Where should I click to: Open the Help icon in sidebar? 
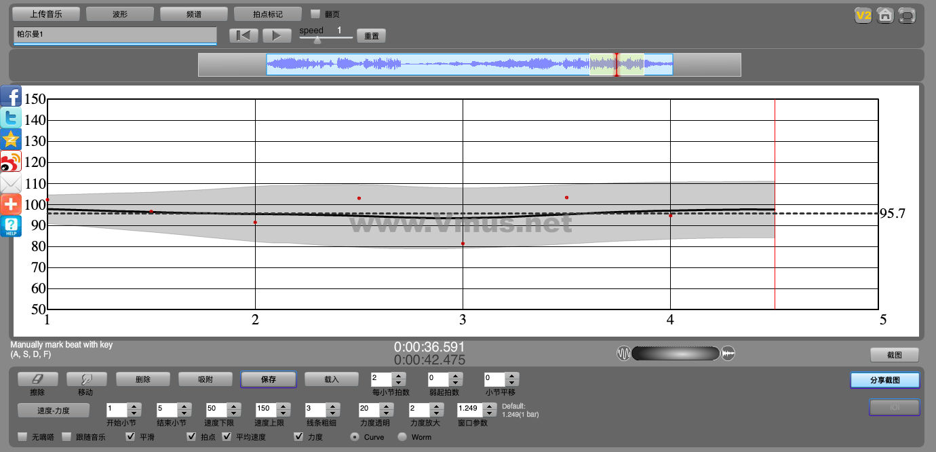pos(11,226)
